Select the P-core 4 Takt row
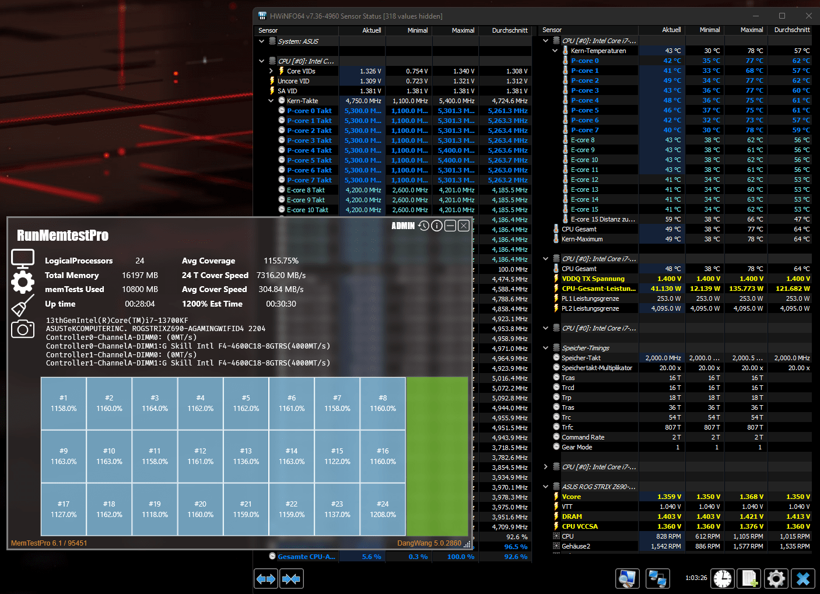Screen dimensions: 820x594 pos(393,150)
